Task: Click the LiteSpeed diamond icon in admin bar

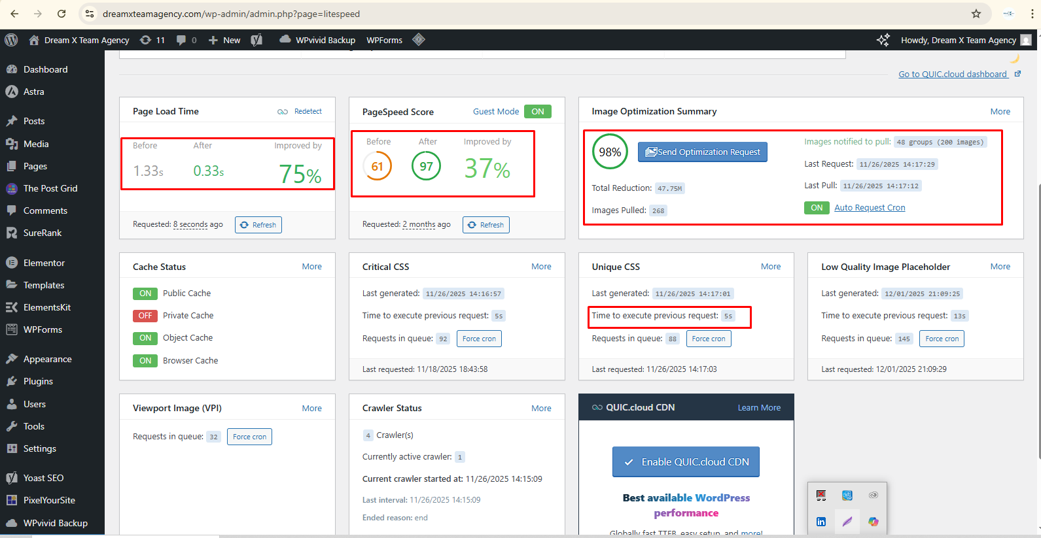Action: [419, 40]
